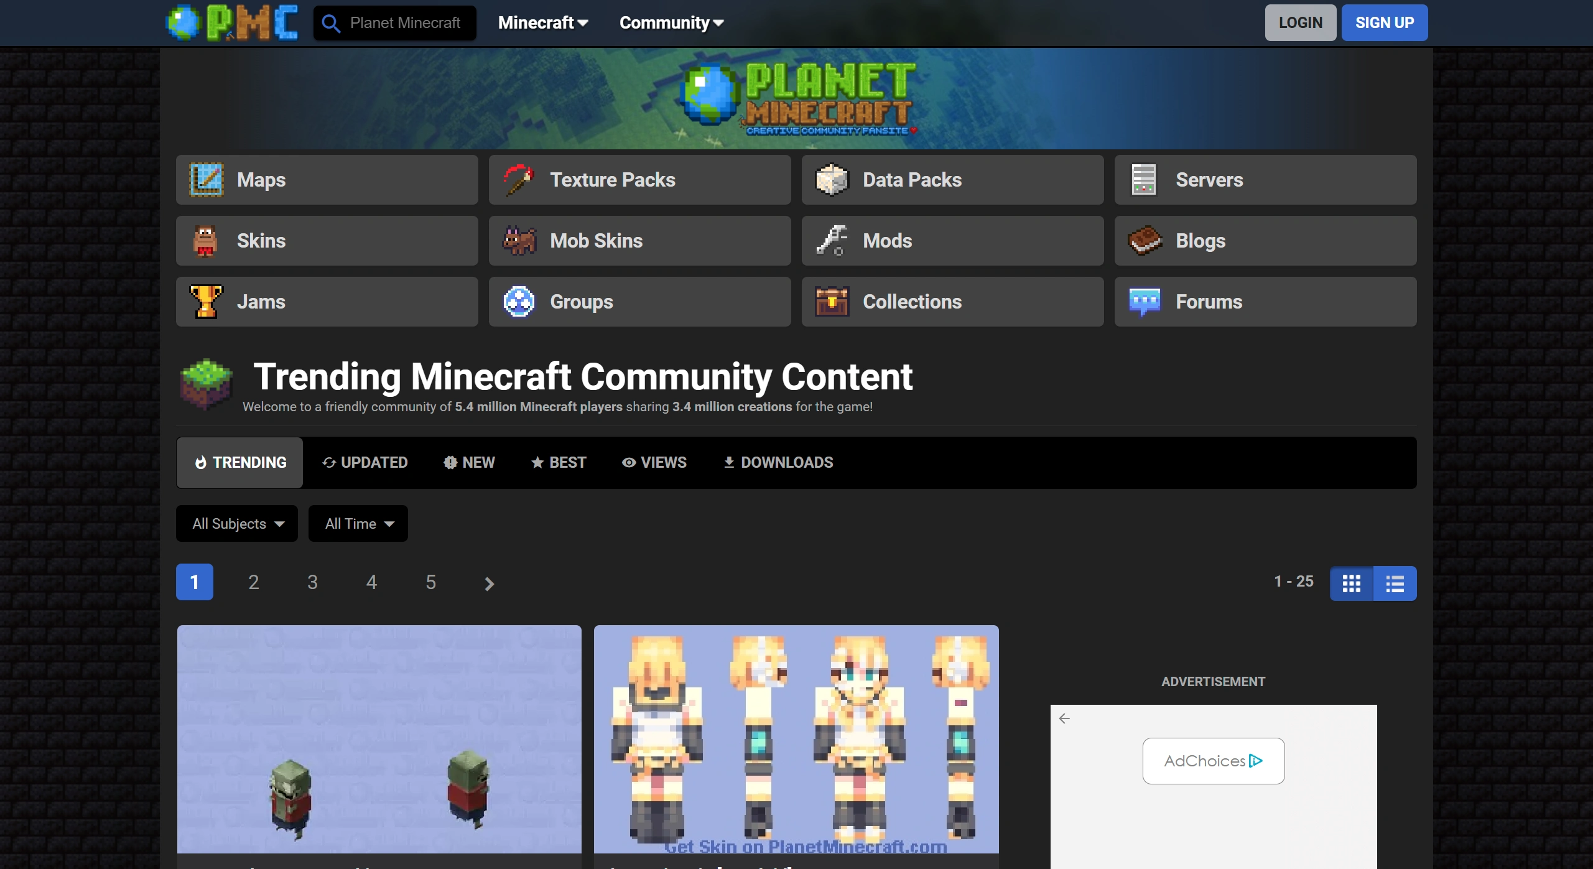Click the AdChoices icon in the ad
Image resolution: width=1593 pixels, height=869 pixels.
[1256, 761]
